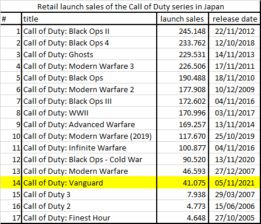The height and width of the screenshot is (224, 261).
Task: Select the Modern Warfare (2019) title cell
Action: (89, 136)
